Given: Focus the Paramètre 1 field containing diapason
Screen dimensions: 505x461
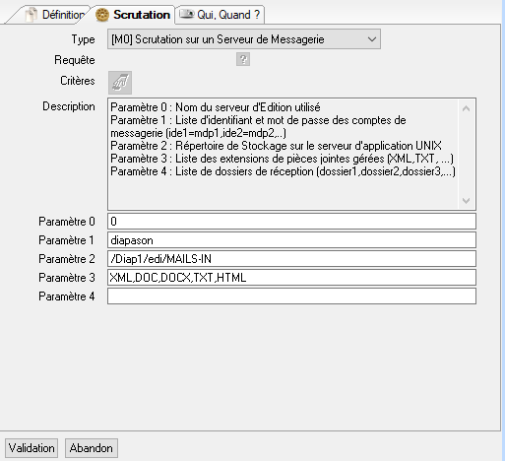Looking at the screenshot, I should pos(291,240).
